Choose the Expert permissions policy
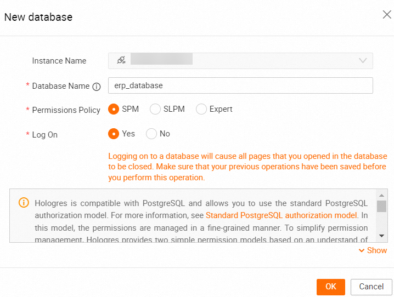This screenshot has width=394, height=297. (x=201, y=109)
